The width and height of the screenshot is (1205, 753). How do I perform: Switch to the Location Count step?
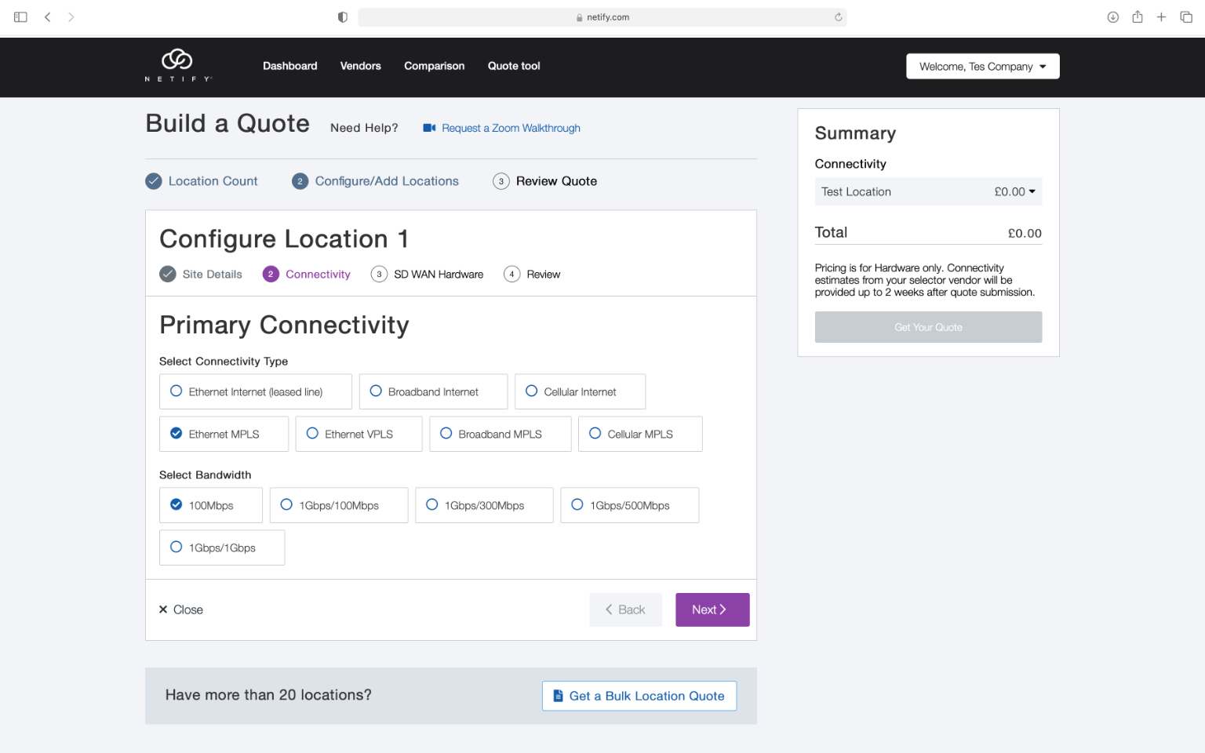point(213,181)
